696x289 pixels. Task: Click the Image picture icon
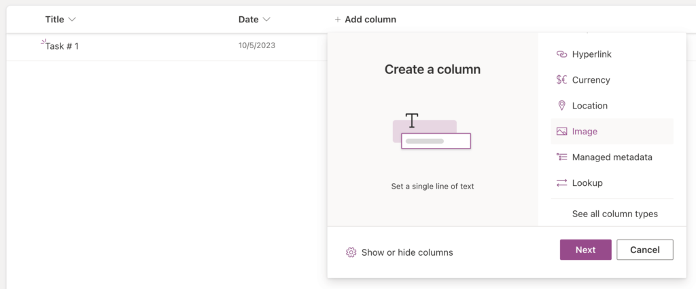pyautogui.click(x=561, y=131)
